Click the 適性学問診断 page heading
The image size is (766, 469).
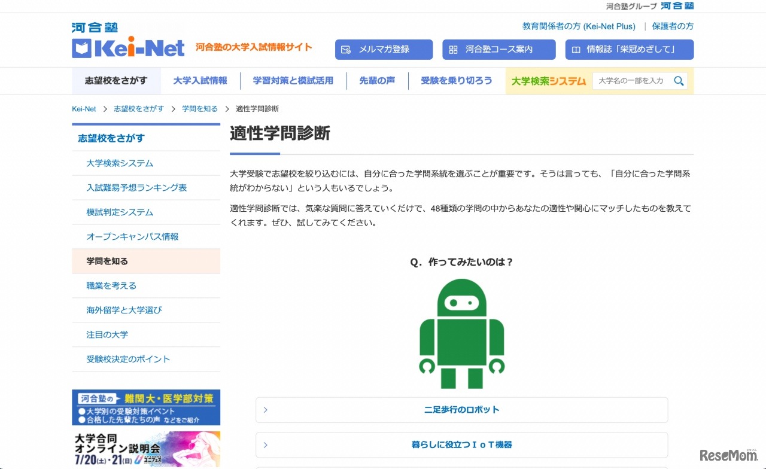coord(280,133)
